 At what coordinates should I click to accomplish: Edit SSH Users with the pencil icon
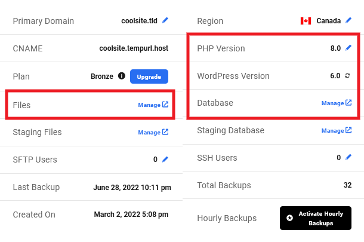coord(348,157)
